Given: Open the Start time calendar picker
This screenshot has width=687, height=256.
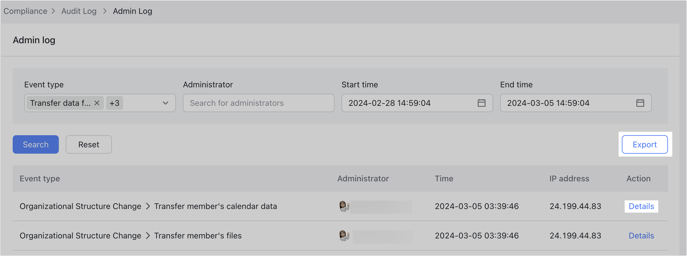Looking at the screenshot, I should click(482, 103).
